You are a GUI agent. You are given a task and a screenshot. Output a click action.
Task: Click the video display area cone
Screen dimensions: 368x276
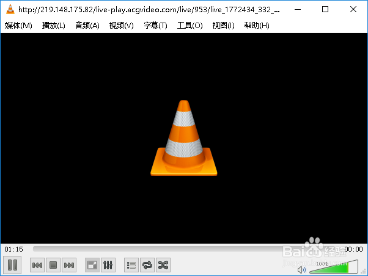click(x=184, y=138)
